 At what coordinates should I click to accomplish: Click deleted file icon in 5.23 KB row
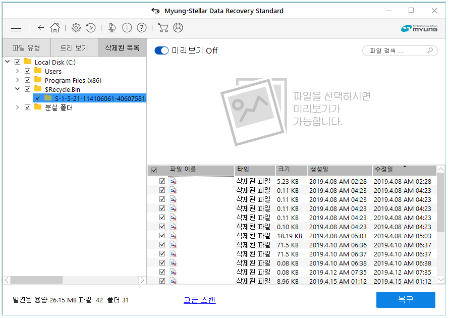(x=173, y=181)
